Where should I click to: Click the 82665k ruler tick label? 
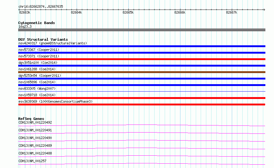coord(128,12)
